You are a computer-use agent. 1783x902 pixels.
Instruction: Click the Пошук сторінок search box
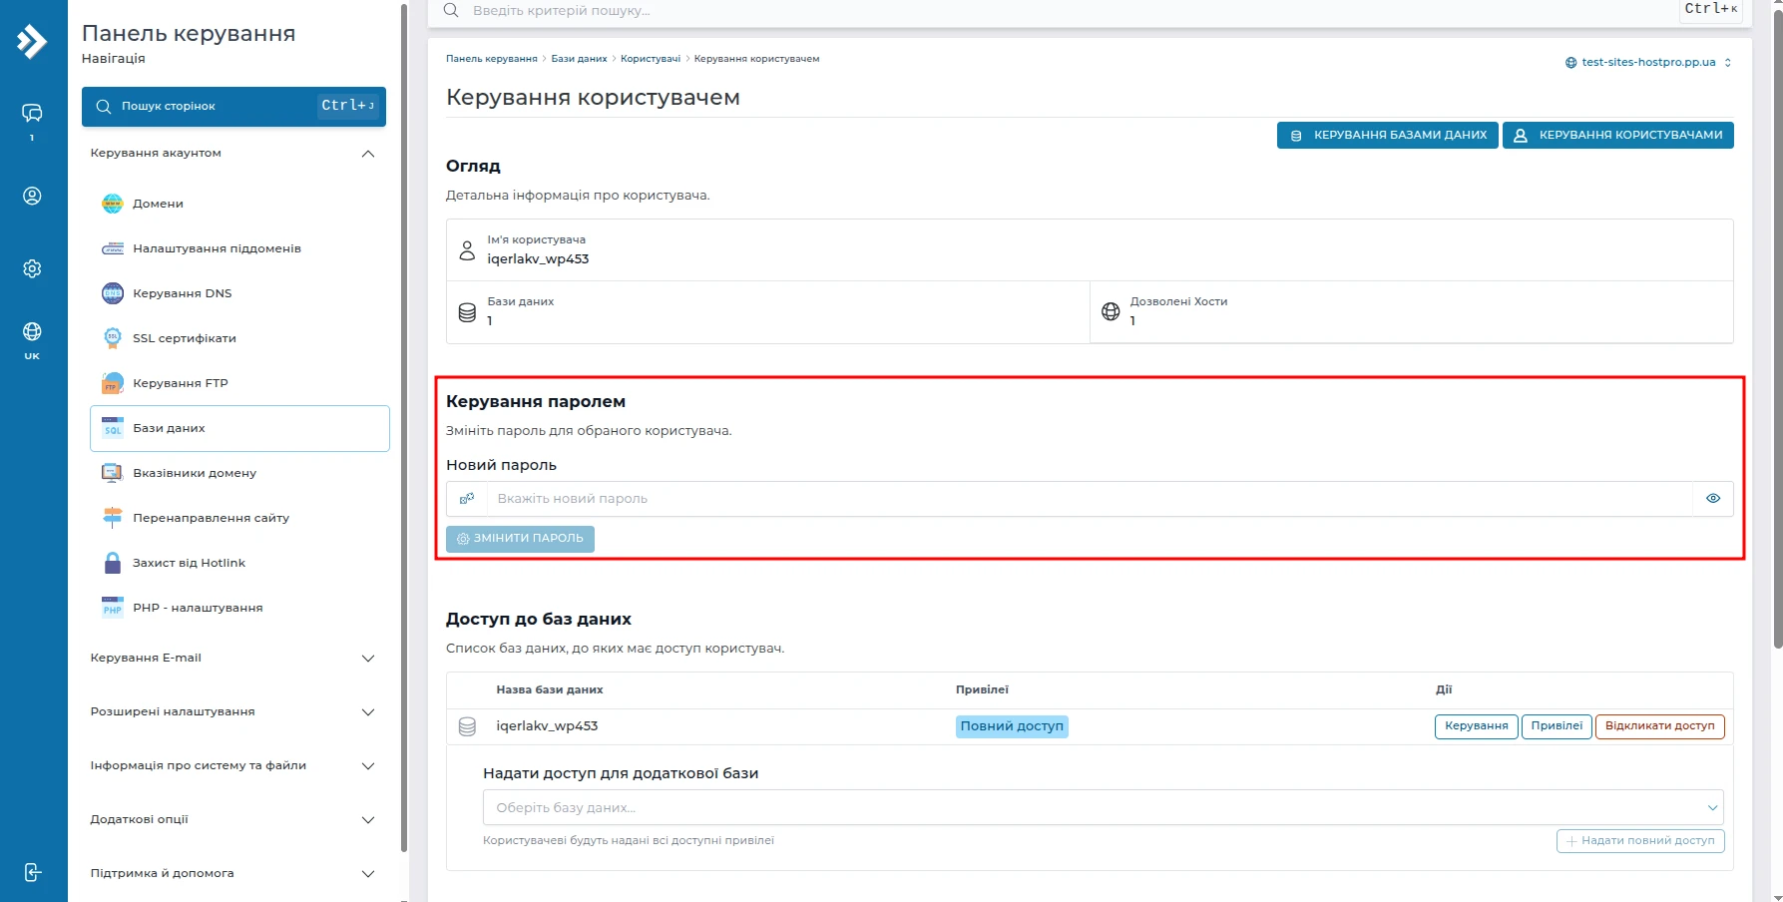[x=233, y=107]
